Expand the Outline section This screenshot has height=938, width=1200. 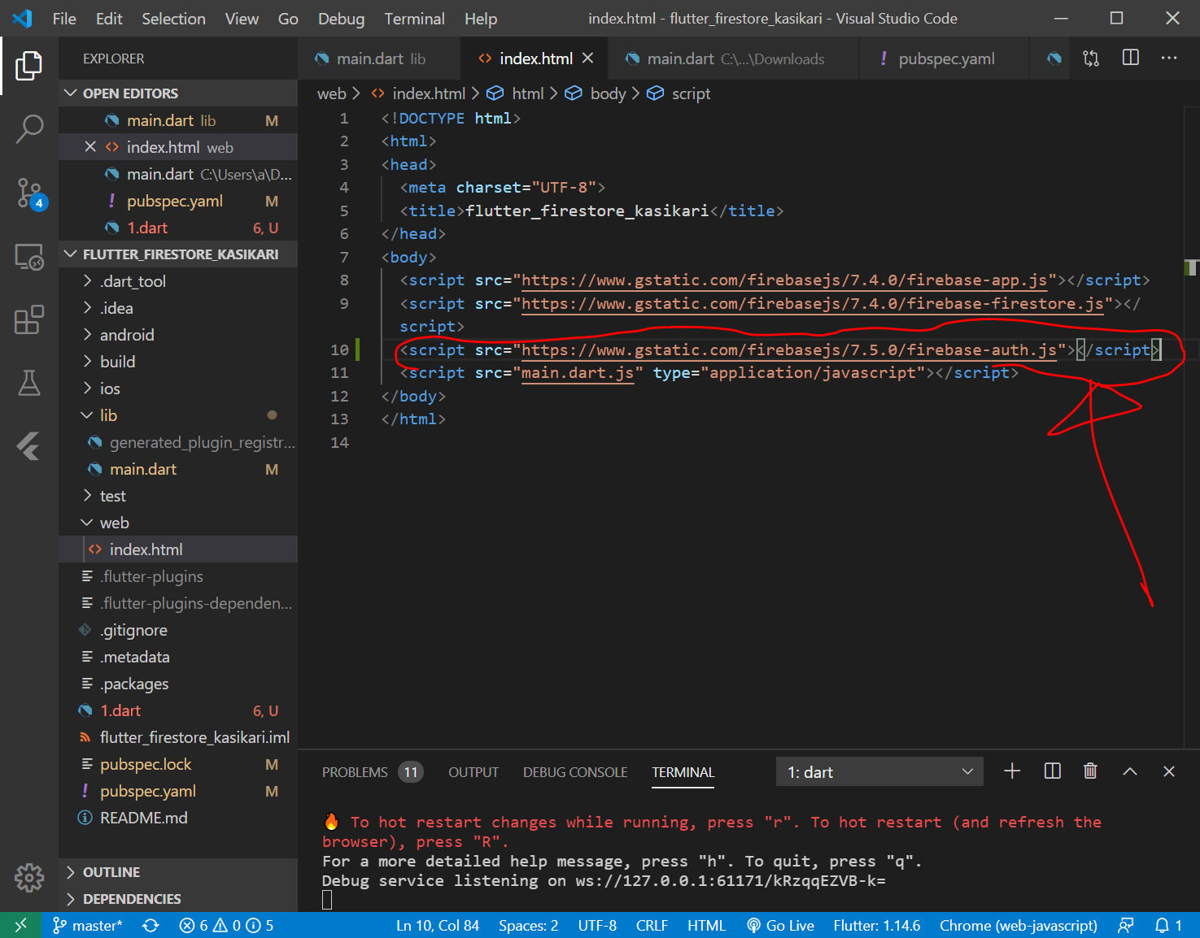178,872
